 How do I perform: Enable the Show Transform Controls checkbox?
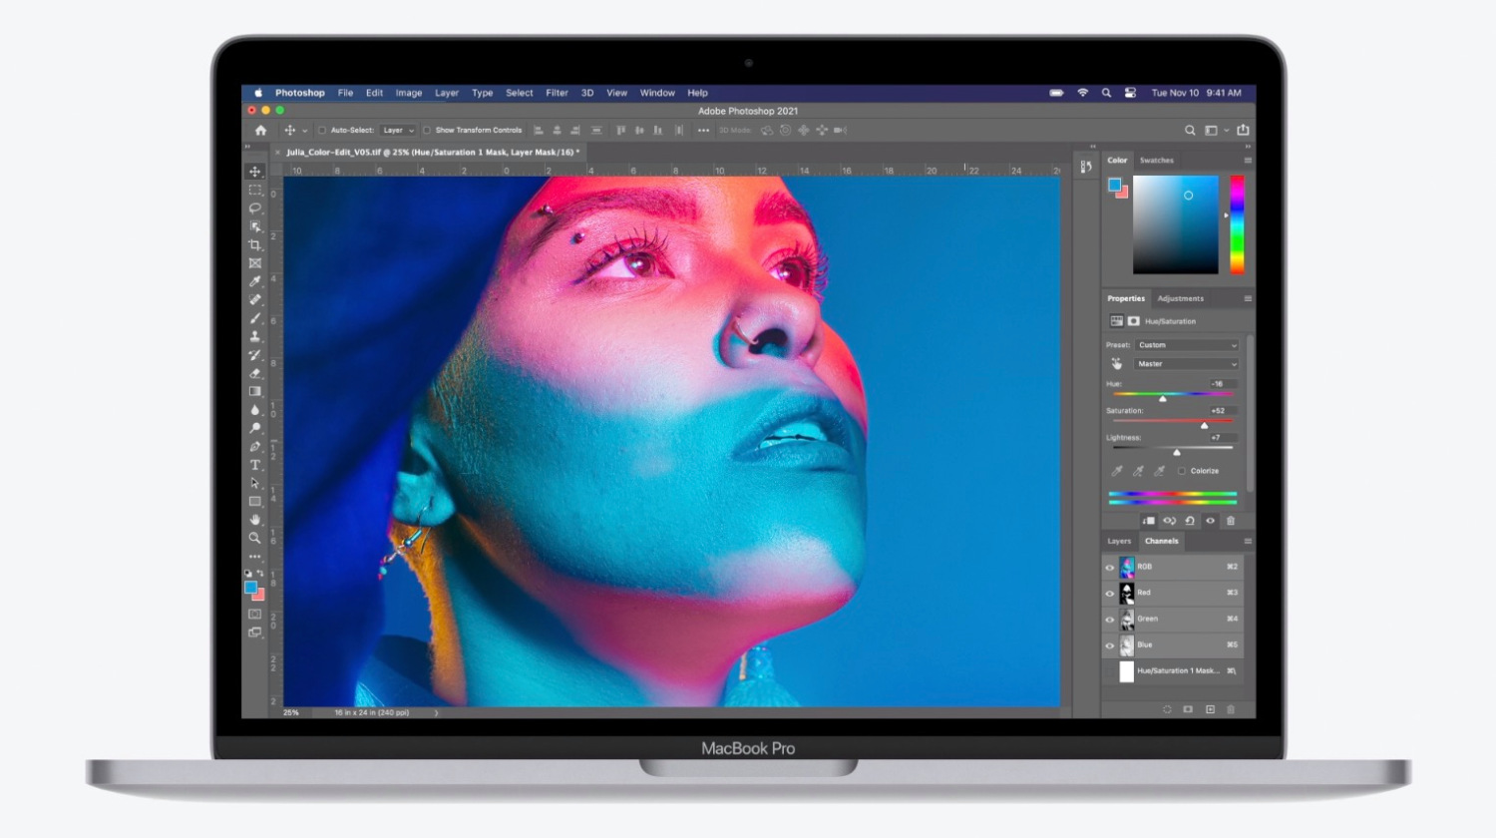tap(427, 131)
